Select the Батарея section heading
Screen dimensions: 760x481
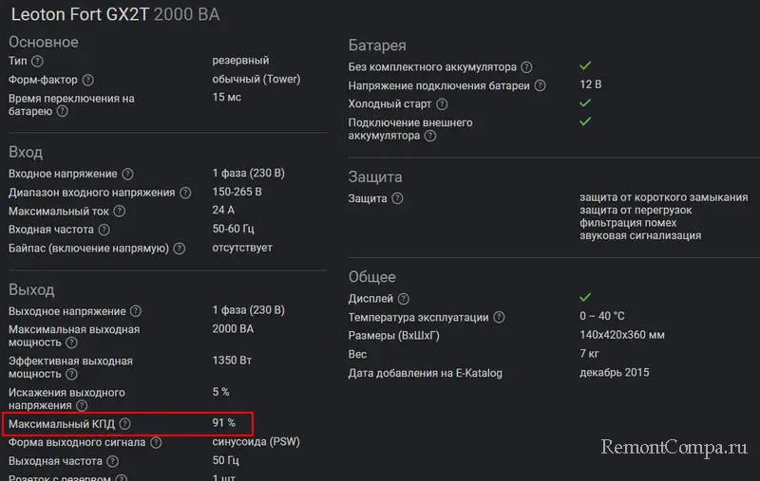(377, 46)
